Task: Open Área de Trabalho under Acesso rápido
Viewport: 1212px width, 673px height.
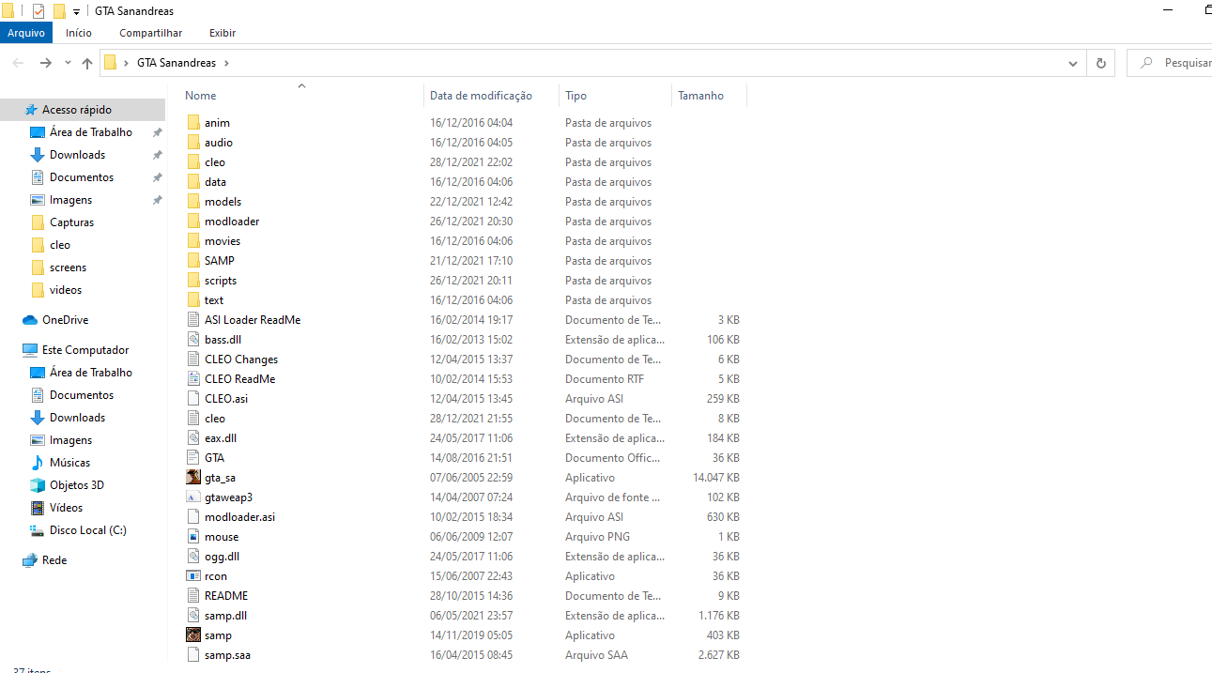Action: (91, 132)
